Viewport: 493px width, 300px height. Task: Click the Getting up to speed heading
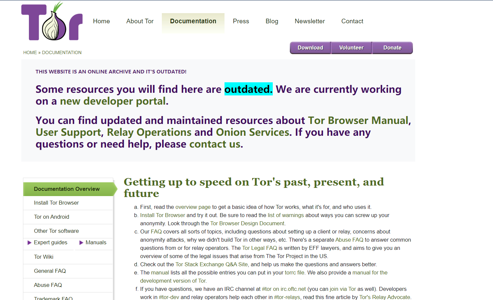coord(254,188)
